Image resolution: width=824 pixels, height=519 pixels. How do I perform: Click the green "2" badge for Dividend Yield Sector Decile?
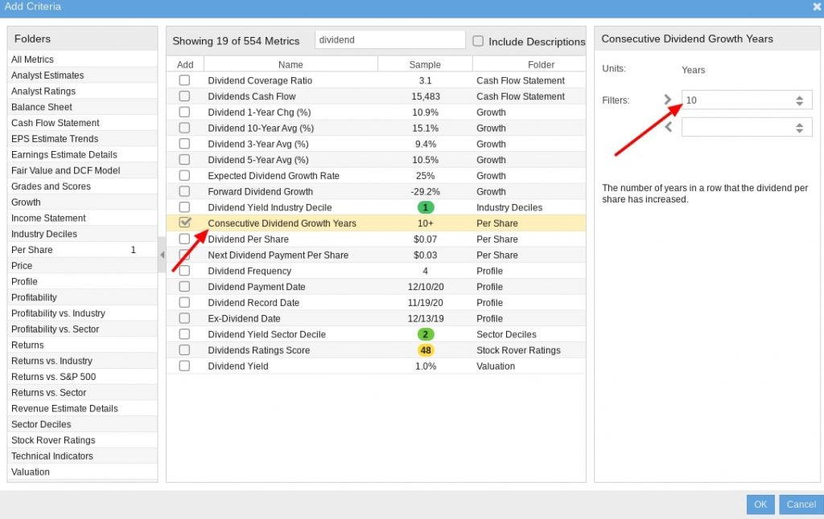pos(426,334)
